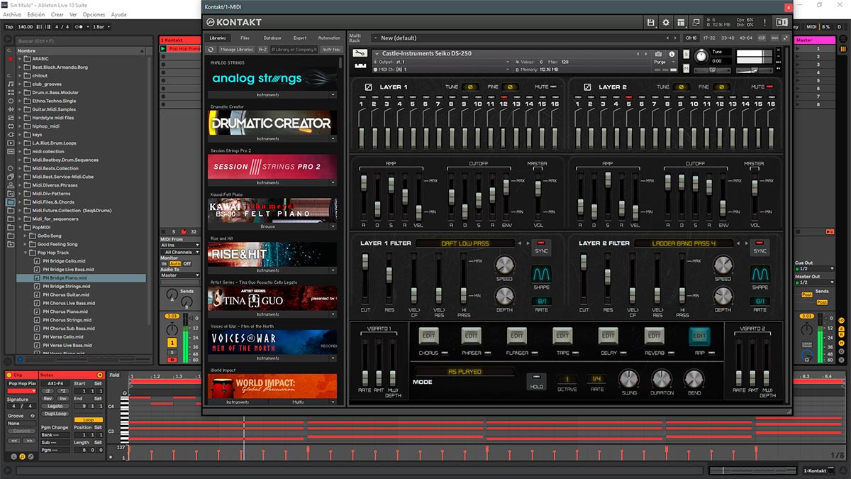Open Analog Strings Instruments dropdown
The image size is (851, 479).
click(272, 94)
